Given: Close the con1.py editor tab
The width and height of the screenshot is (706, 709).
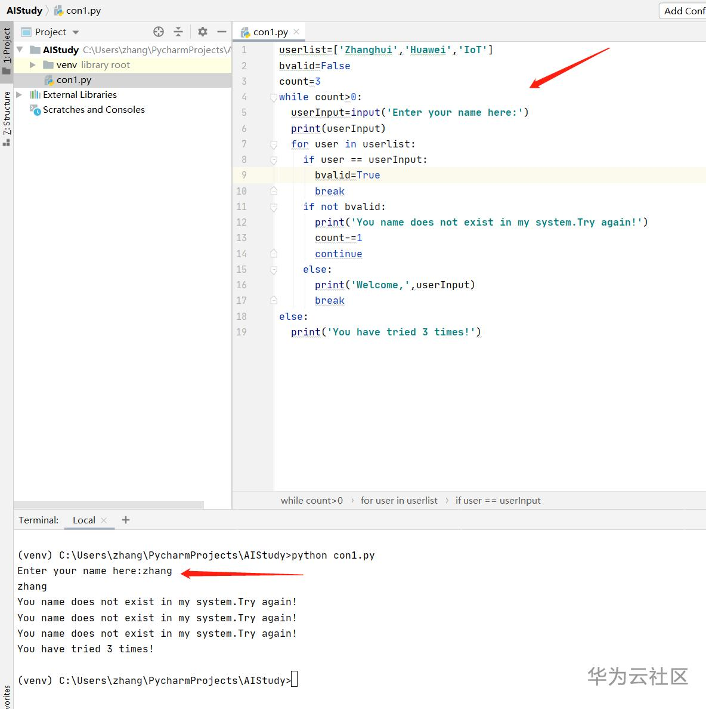Looking at the screenshot, I should click(296, 32).
